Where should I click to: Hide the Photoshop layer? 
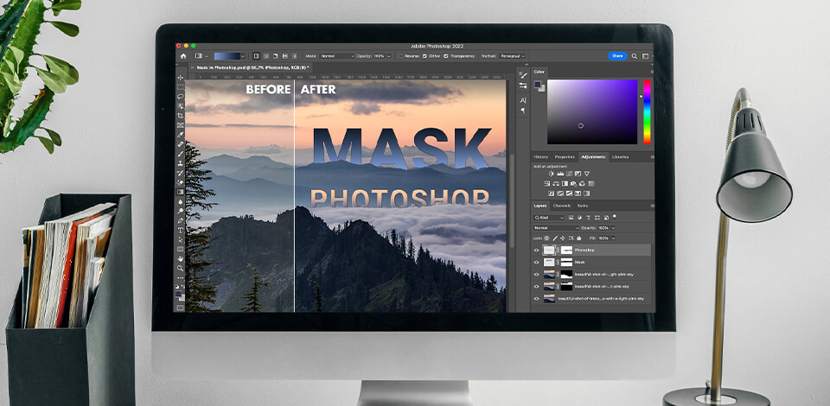(x=537, y=250)
